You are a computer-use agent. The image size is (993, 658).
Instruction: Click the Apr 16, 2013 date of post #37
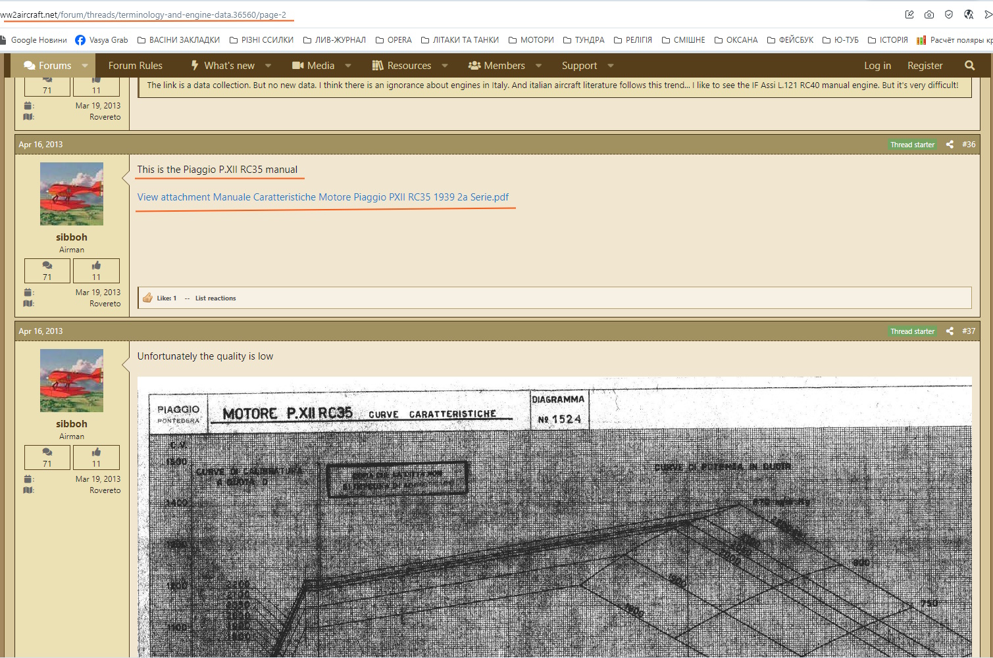(41, 331)
